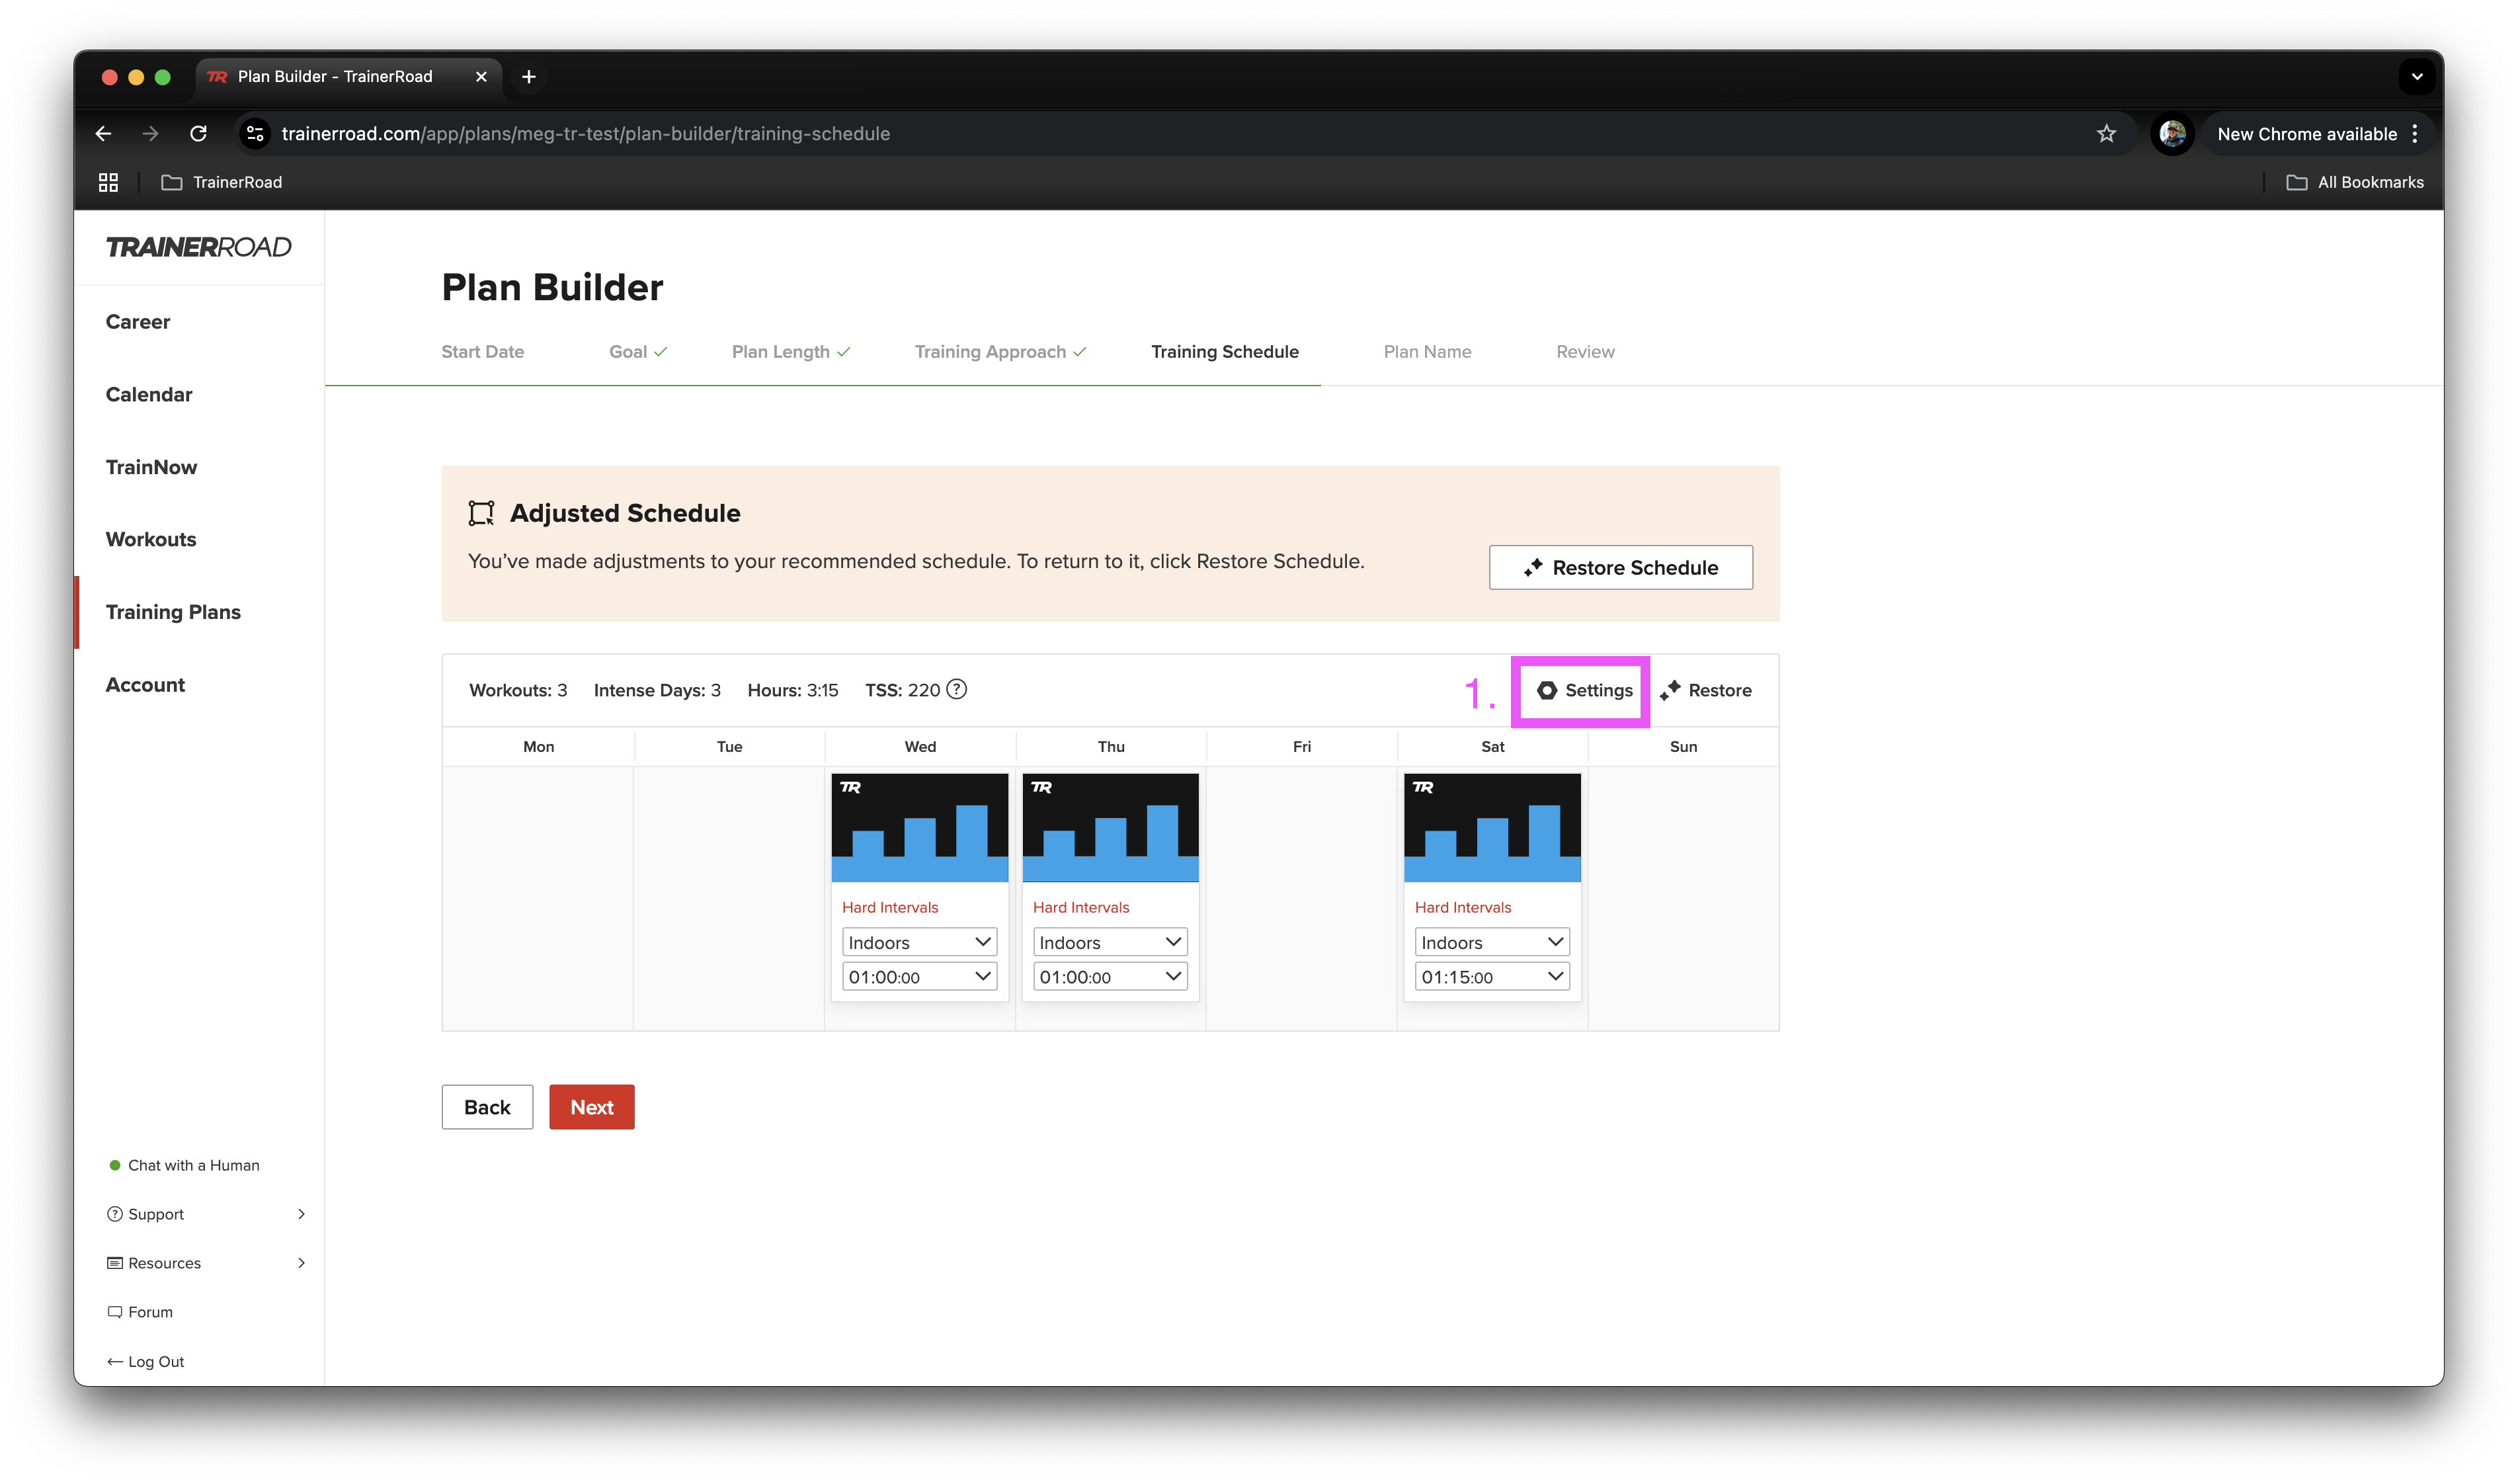Open Career in the sidebar
This screenshot has width=2518, height=1484.
pyautogui.click(x=138, y=321)
